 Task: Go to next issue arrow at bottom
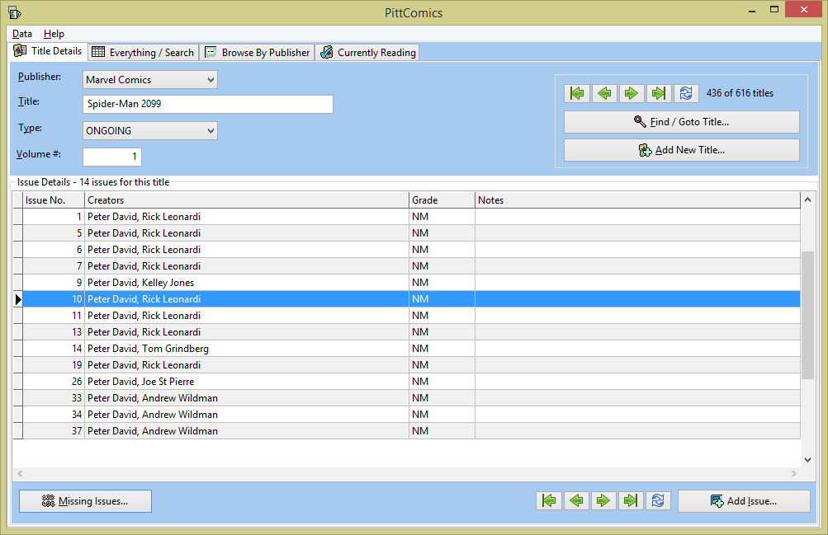pos(603,500)
